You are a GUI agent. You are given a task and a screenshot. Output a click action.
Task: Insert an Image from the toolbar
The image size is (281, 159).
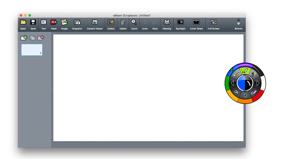pos(64,22)
